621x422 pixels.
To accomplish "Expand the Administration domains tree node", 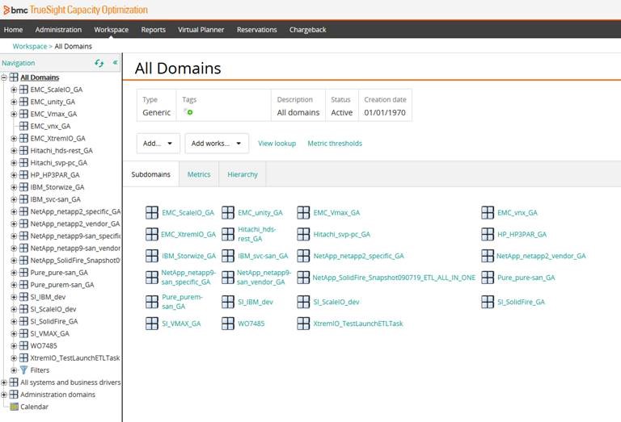I will (x=5, y=395).
